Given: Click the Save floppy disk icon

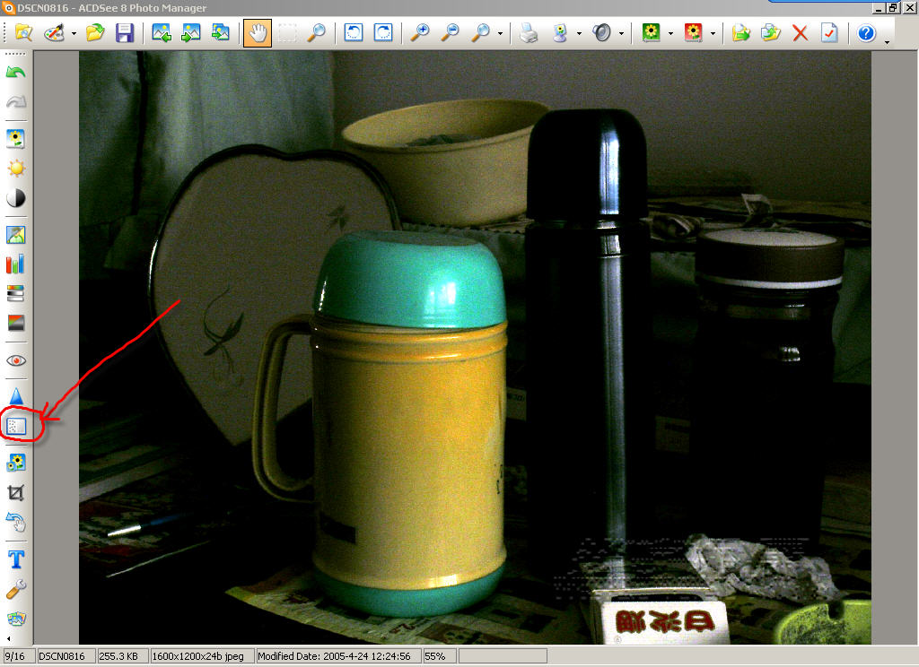Looking at the screenshot, I should click(125, 33).
